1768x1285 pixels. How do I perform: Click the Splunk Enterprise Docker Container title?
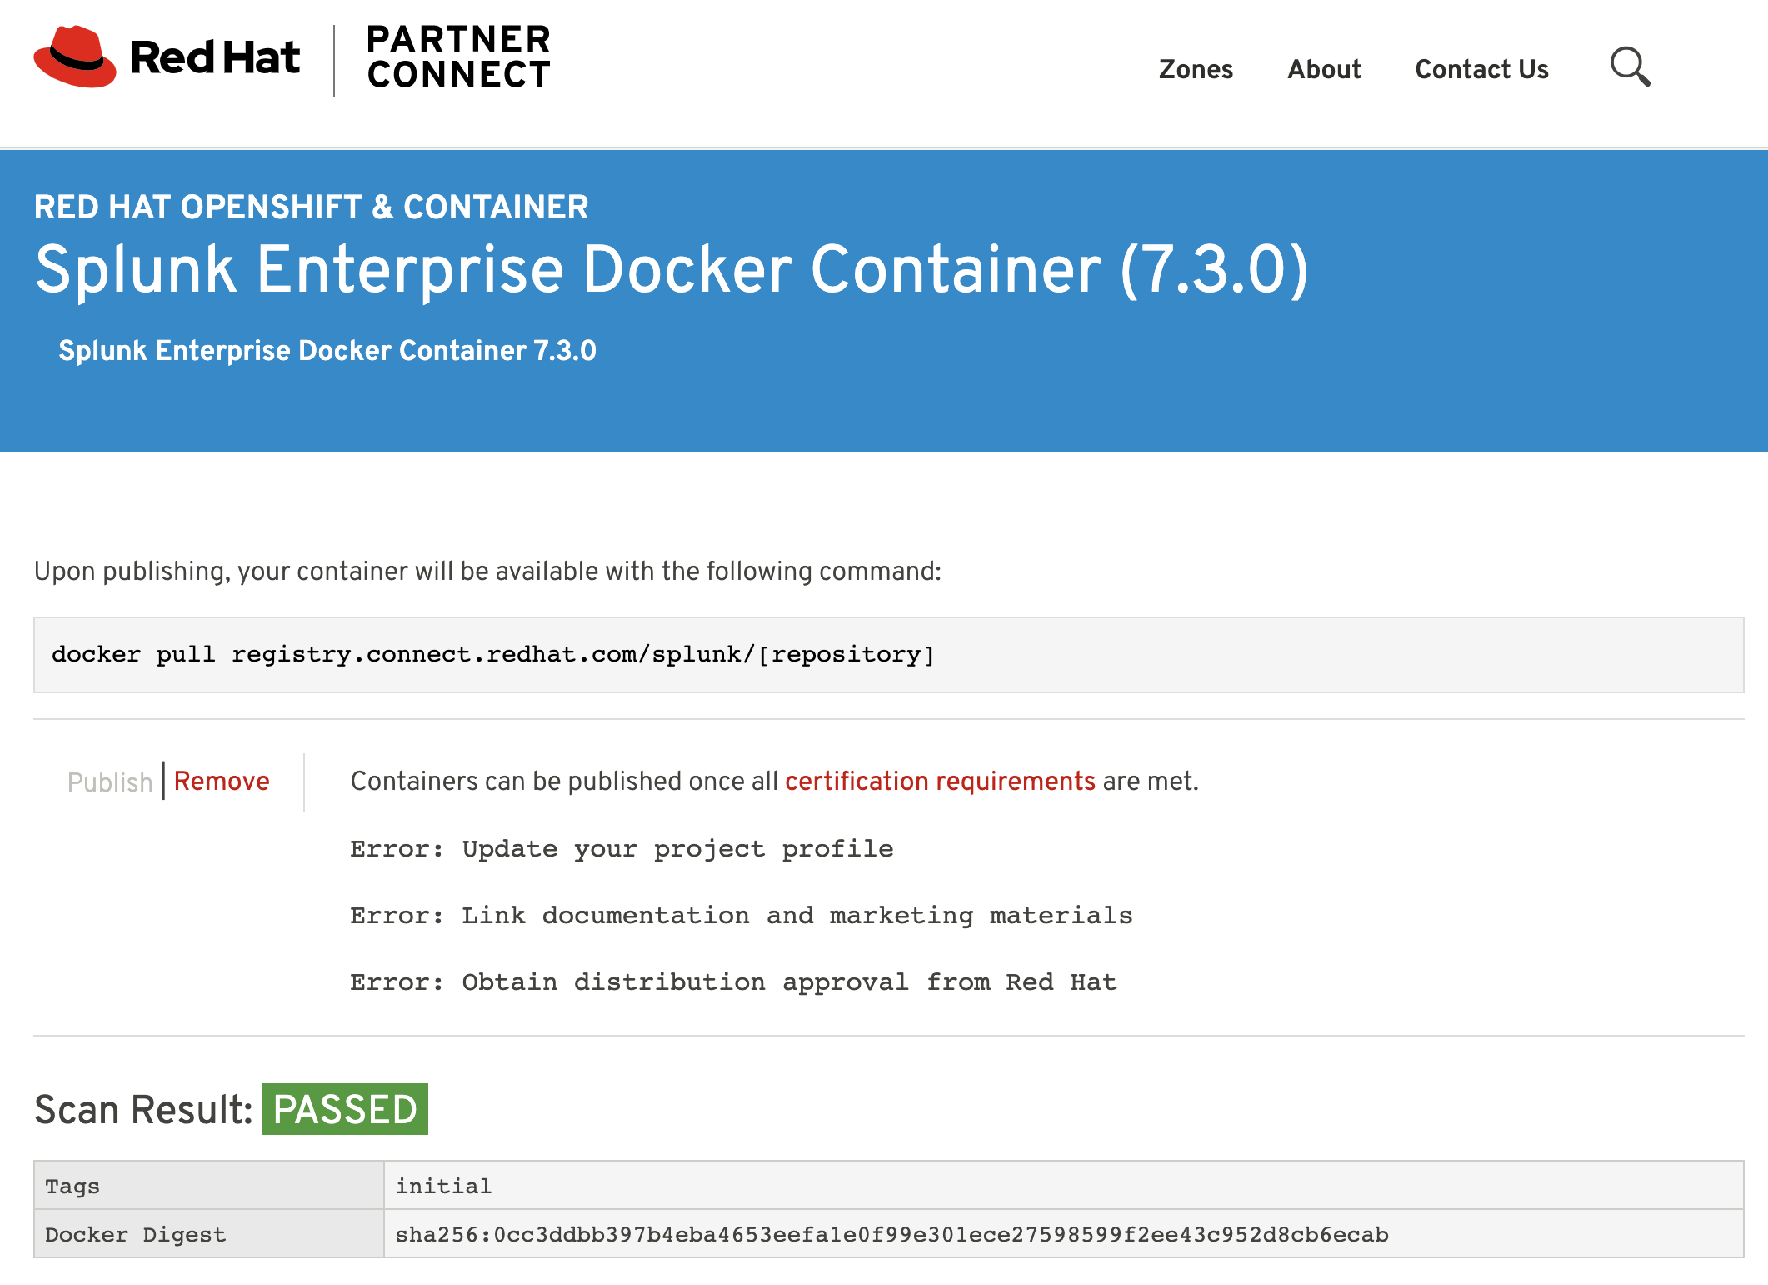[x=672, y=270]
